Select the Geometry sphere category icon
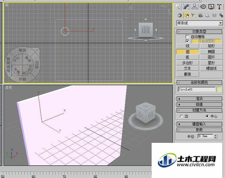Image resolution: width=225 pixels, height=178 pixels. coord(180,15)
